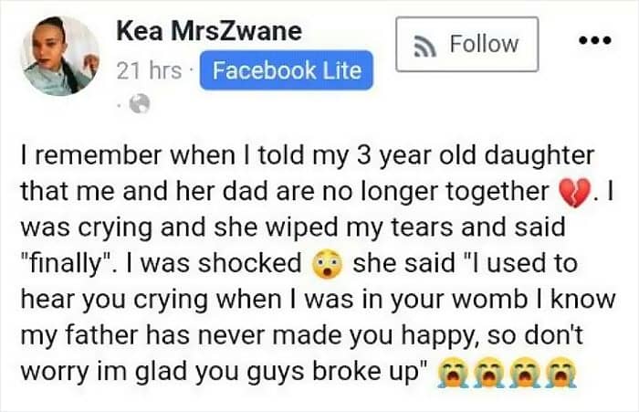Click the RSS feed icon in Follow button
The width and height of the screenshot is (639, 412).
click(x=425, y=45)
